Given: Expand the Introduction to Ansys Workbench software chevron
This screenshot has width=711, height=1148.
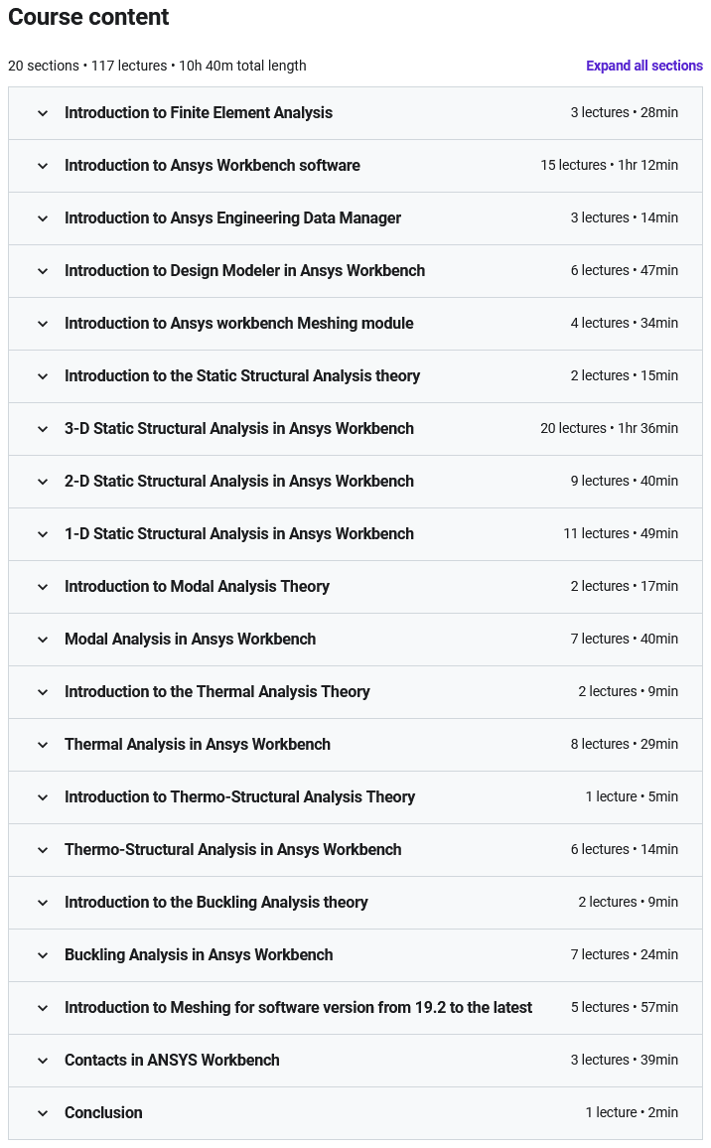Looking at the screenshot, I should click(x=43, y=166).
